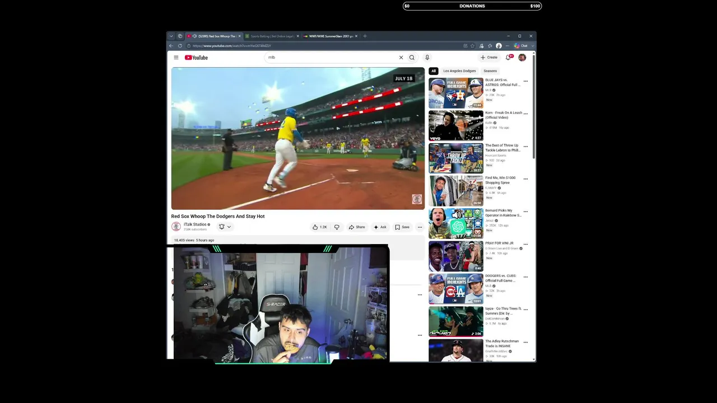Reload the browser page

(180, 46)
